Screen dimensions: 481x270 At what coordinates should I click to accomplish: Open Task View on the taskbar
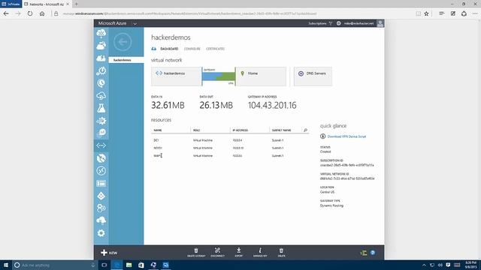(104, 265)
